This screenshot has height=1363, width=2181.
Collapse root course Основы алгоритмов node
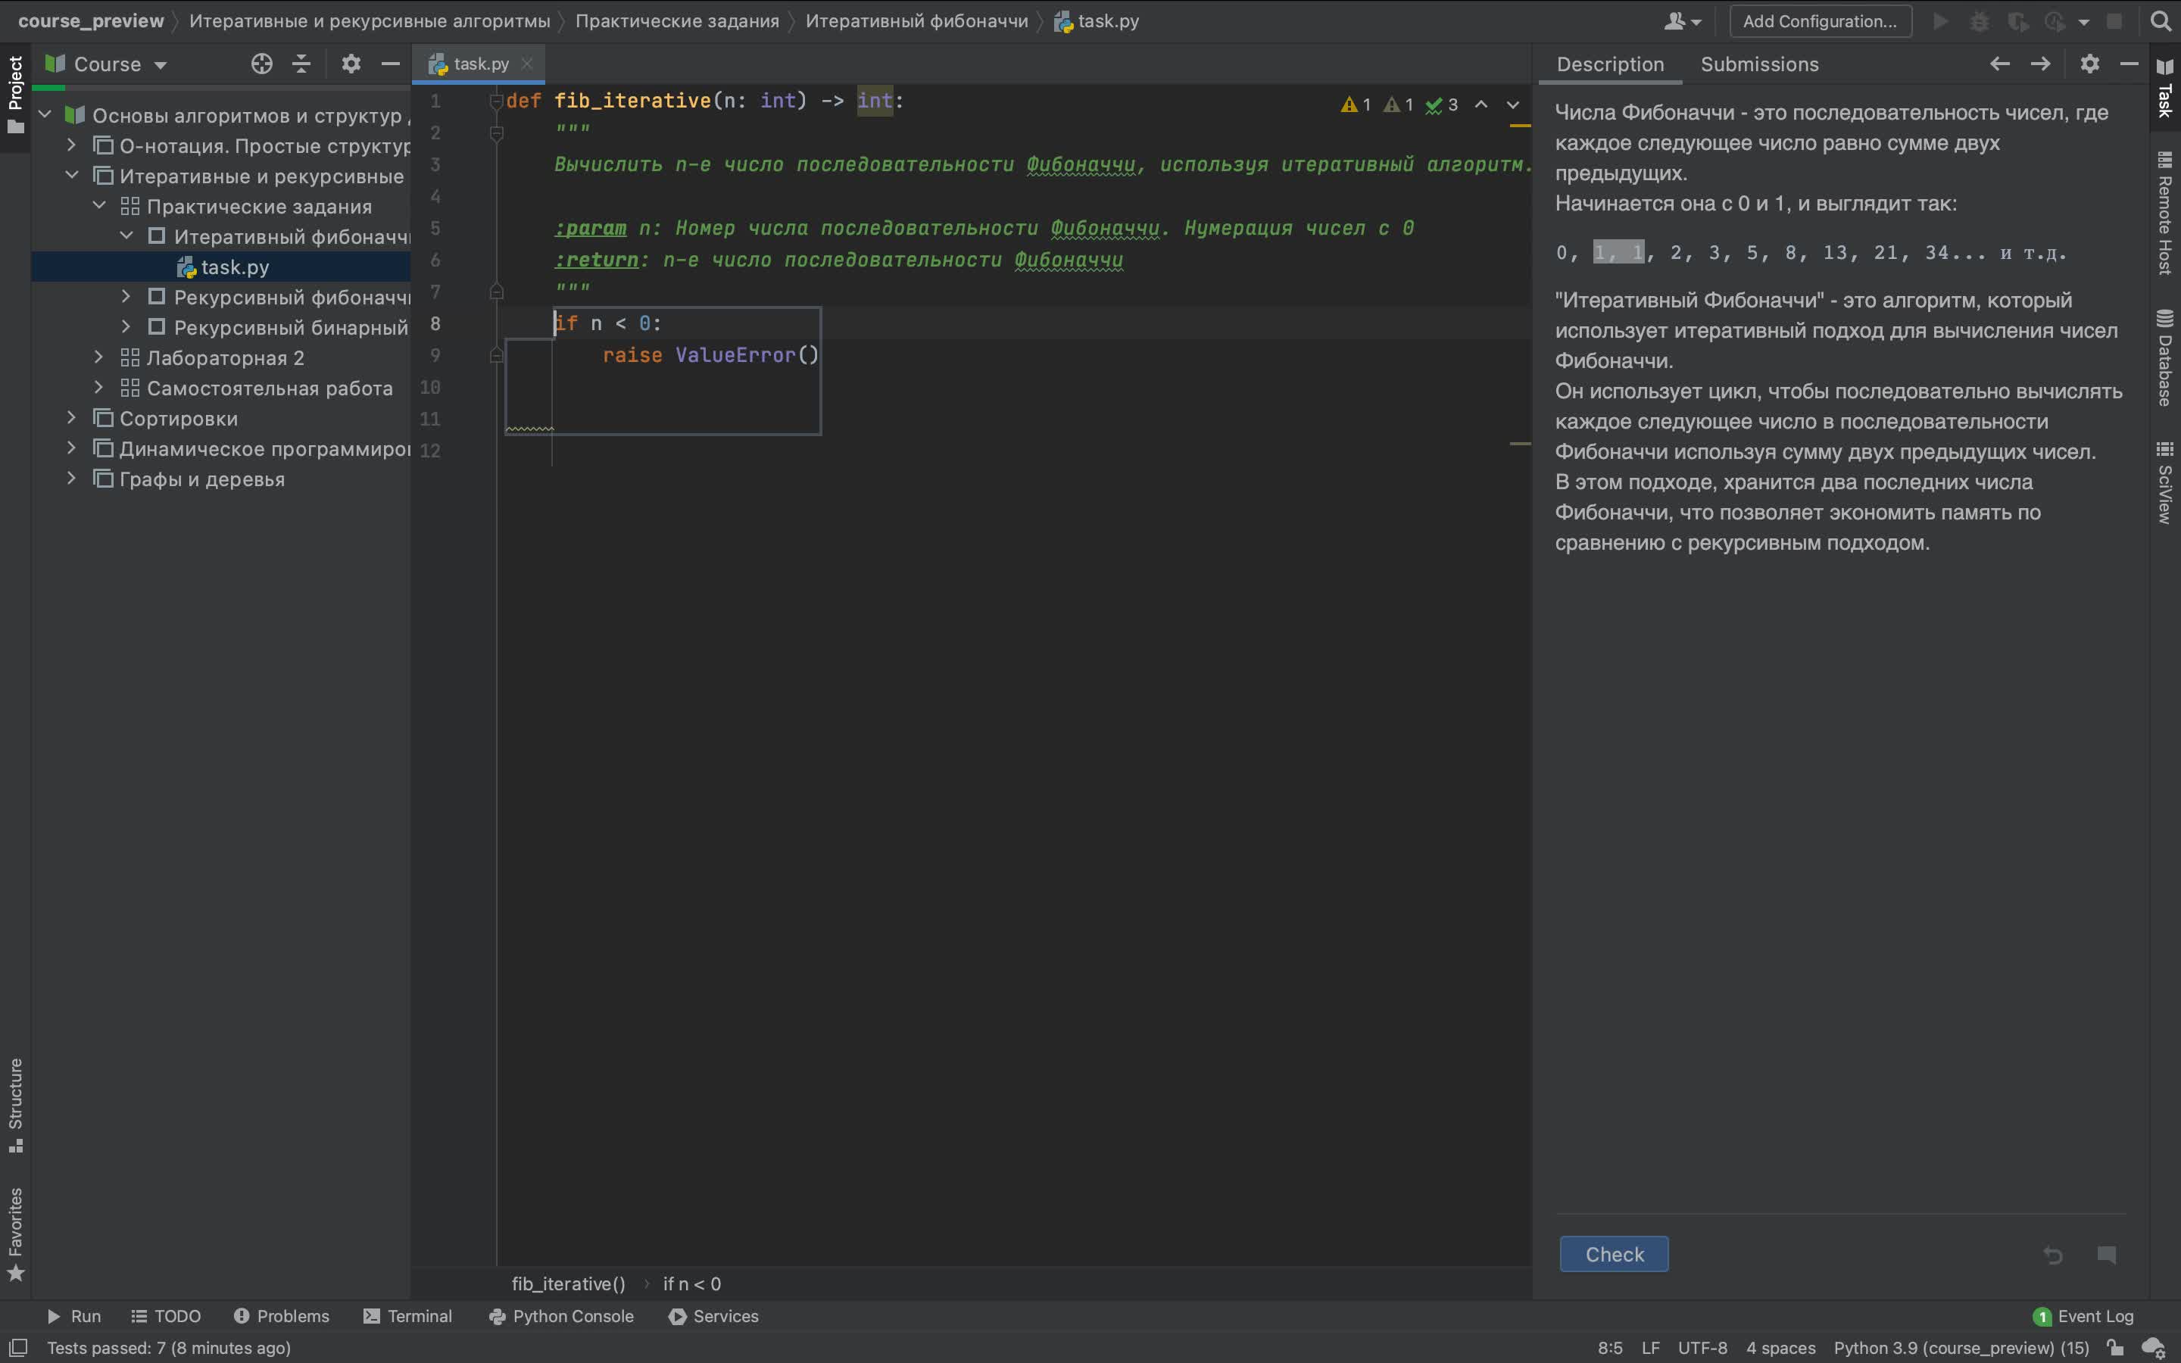click(x=45, y=114)
